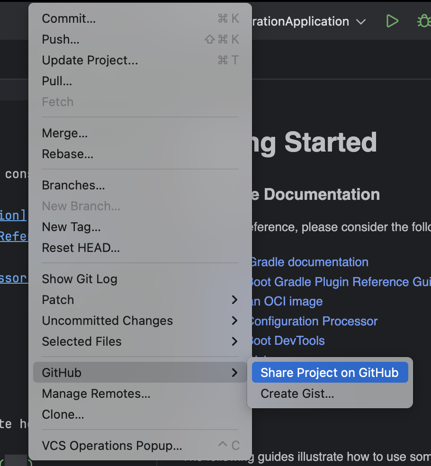Open the Gradle documentation link
Image resolution: width=431 pixels, height=466 pixels.
[x=310, y=262]
